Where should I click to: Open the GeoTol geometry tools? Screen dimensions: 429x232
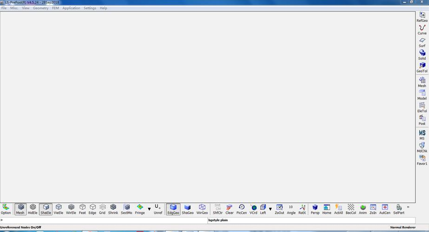point(422,67)
